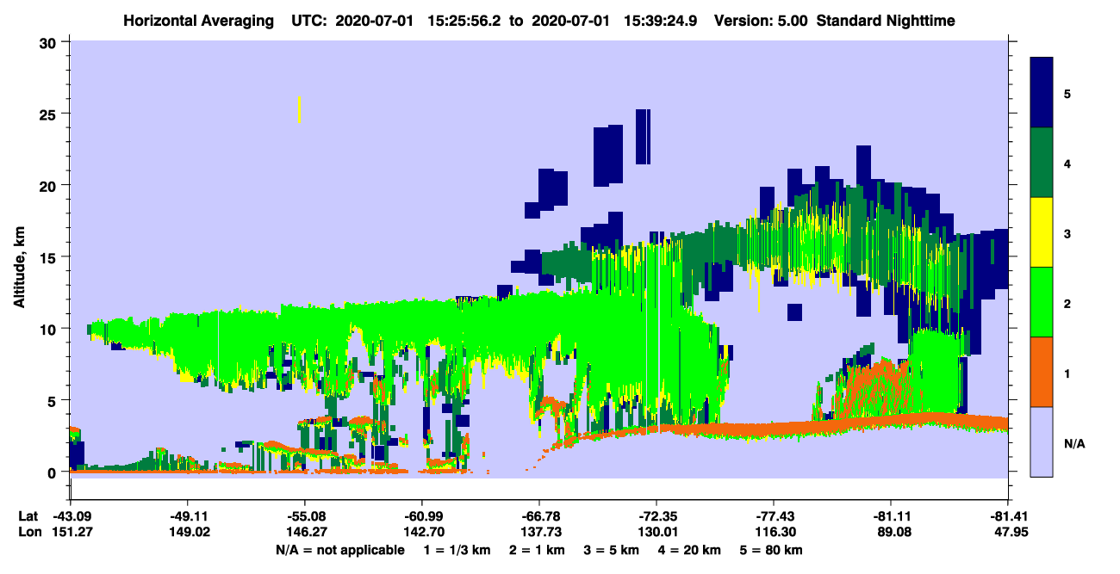Click longitude value 116.30
Viewport: 1120px width, 574px height.
(x=774, y=533)
